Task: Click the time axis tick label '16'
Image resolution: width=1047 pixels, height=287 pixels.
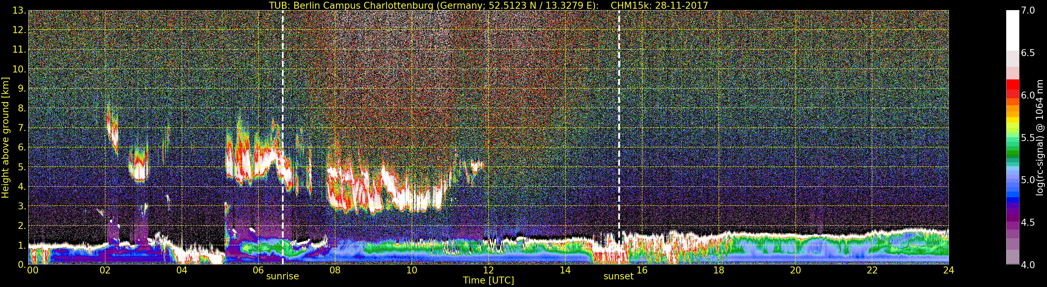Action: [642, 270]
